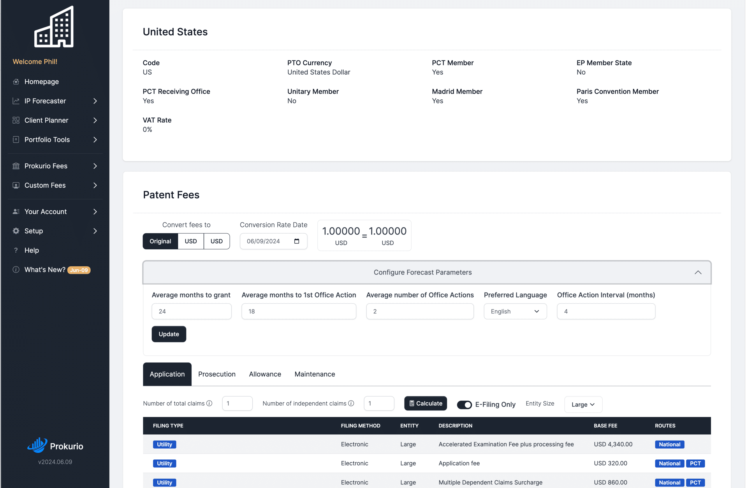Click the Jun-09 What's New badge
This screenshot has width=746, height=488.
point(79,270)
